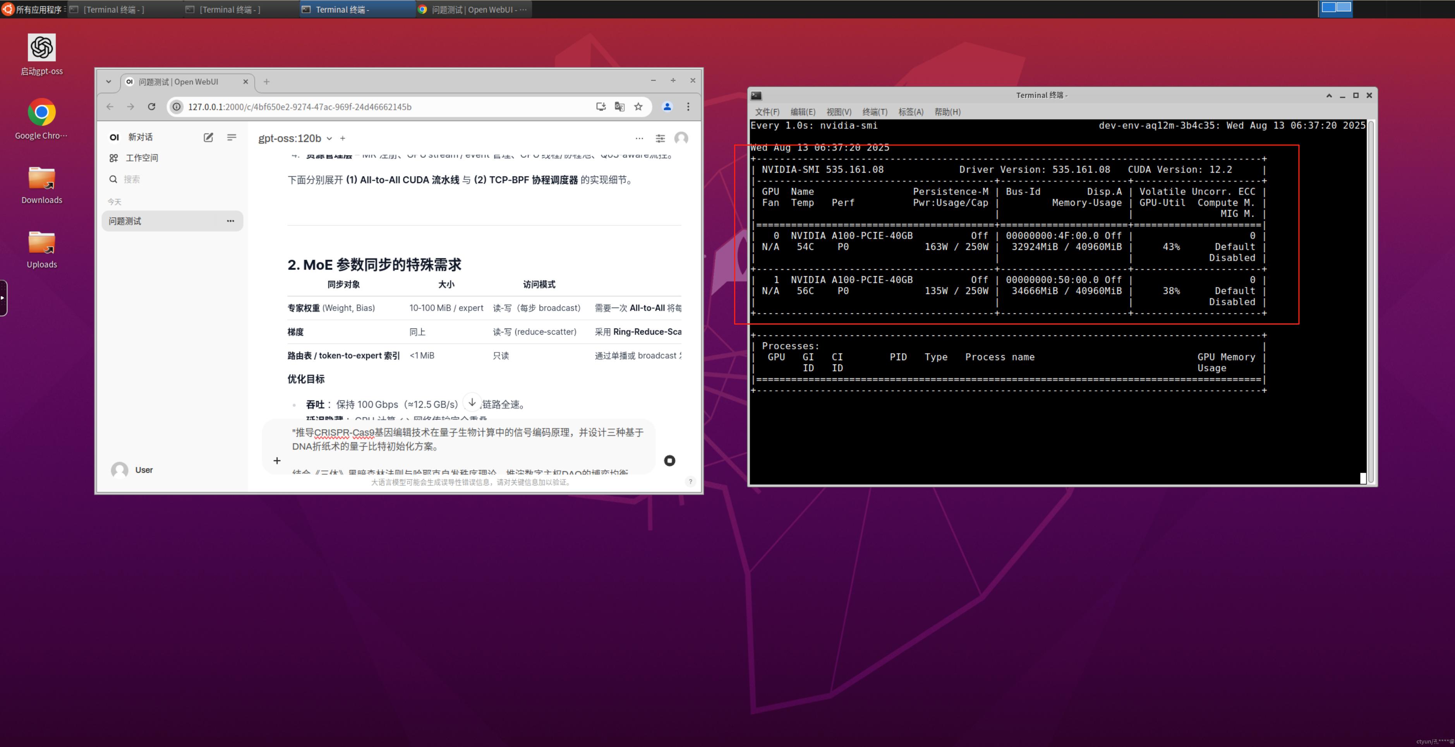Open user avatar menu in chat header

tap(681, 138)
